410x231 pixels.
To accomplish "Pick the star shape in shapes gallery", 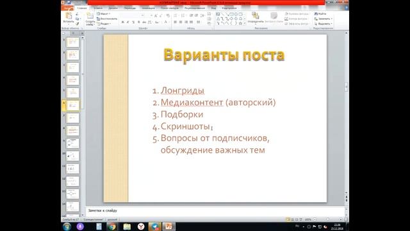I will click(240, 23).
